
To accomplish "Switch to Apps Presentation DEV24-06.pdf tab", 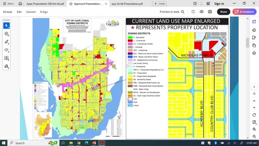I will [x=45, y=4].
